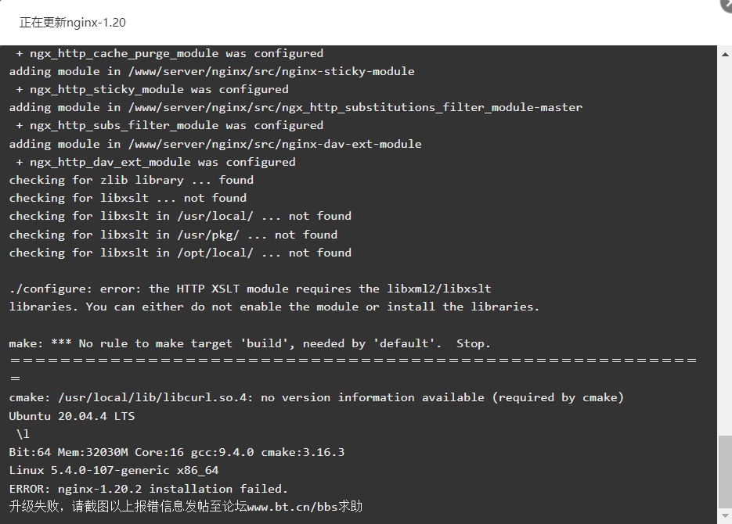Click the www.bt.cn/bbs forum address

(x=292, y=506)
